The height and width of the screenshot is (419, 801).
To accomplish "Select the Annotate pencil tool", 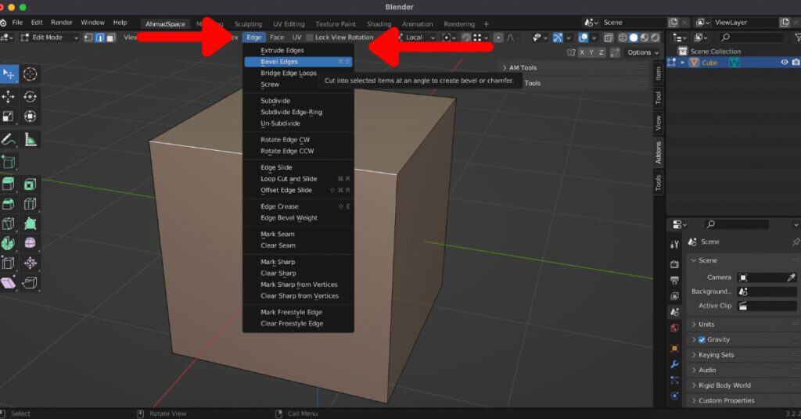I will point(9,140).
